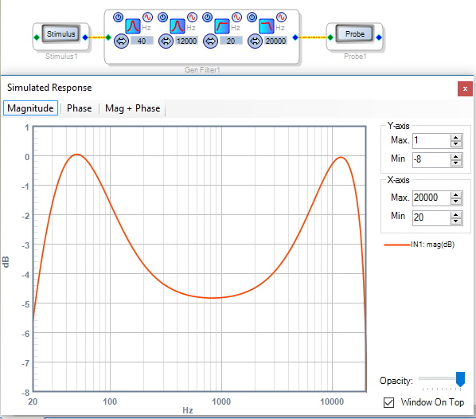The height and width of the screenshot is (419, 476).
Task: Select the 20000 frequency value in Gen Filter1
Action: coord(275,41)
